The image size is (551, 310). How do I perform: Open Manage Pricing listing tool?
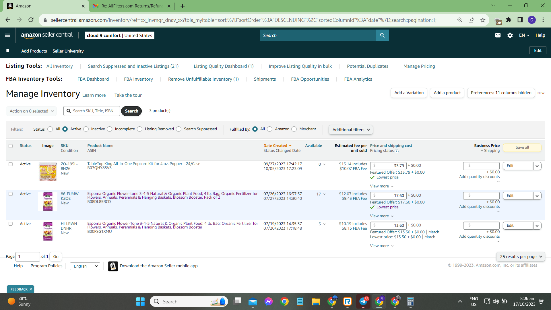point(419,66)
